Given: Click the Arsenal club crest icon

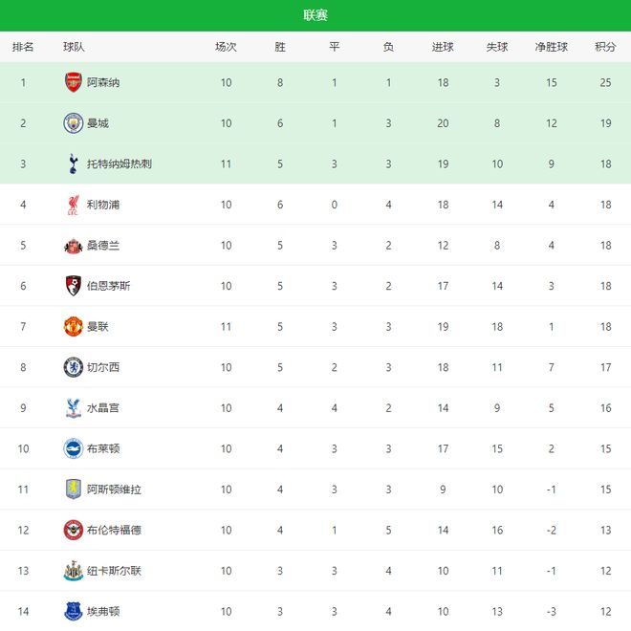Looking at the screenshot, I should click(x=73, y=82).
